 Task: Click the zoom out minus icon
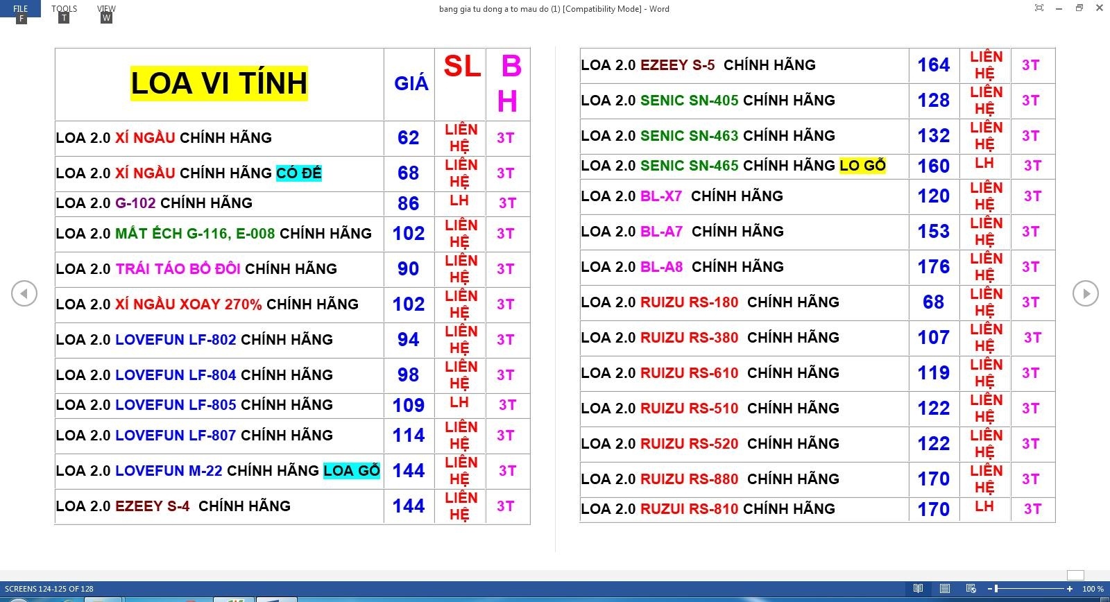(990, 588)
